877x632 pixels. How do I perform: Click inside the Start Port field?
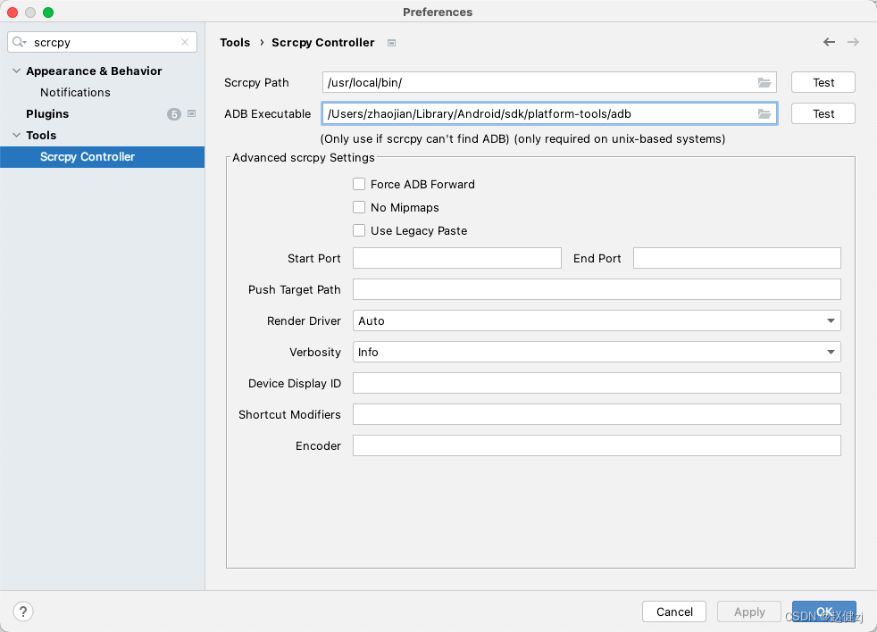[x=456, y=257]
